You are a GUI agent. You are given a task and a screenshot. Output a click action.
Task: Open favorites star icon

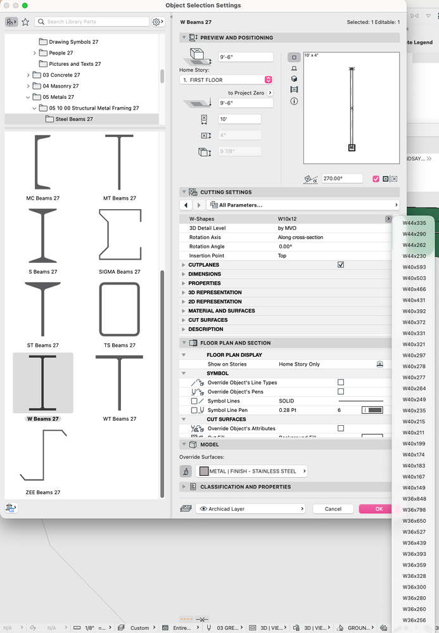(x=25, y=22)
